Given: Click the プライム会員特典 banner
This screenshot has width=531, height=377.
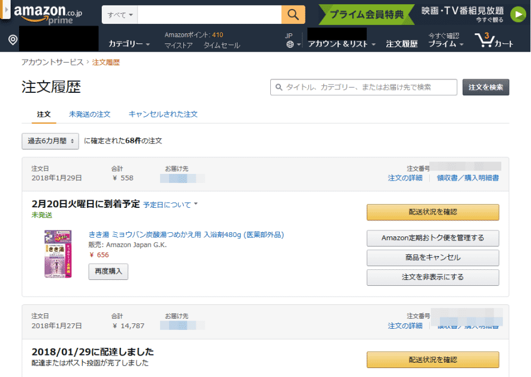Looking at the screenshot, I should [x=367, y=14].
